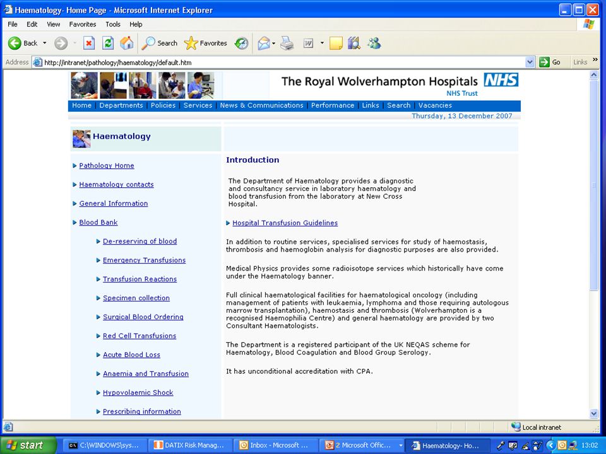The width and height of the screenshot is (606, 454).
Task: Open the Red Cell Transfusions link
Action: click(x=140, y=336)
